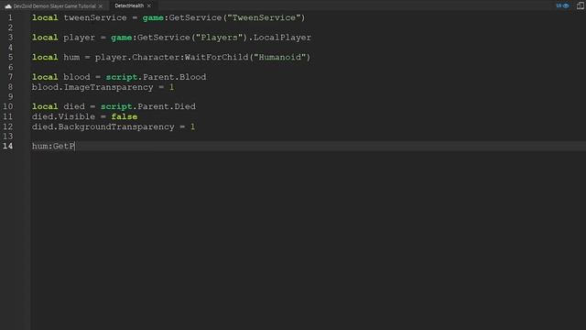Click the text "WaitForChild" on line 5
The width and height of the screenshot is (586, 330).
tap(216, 57)
